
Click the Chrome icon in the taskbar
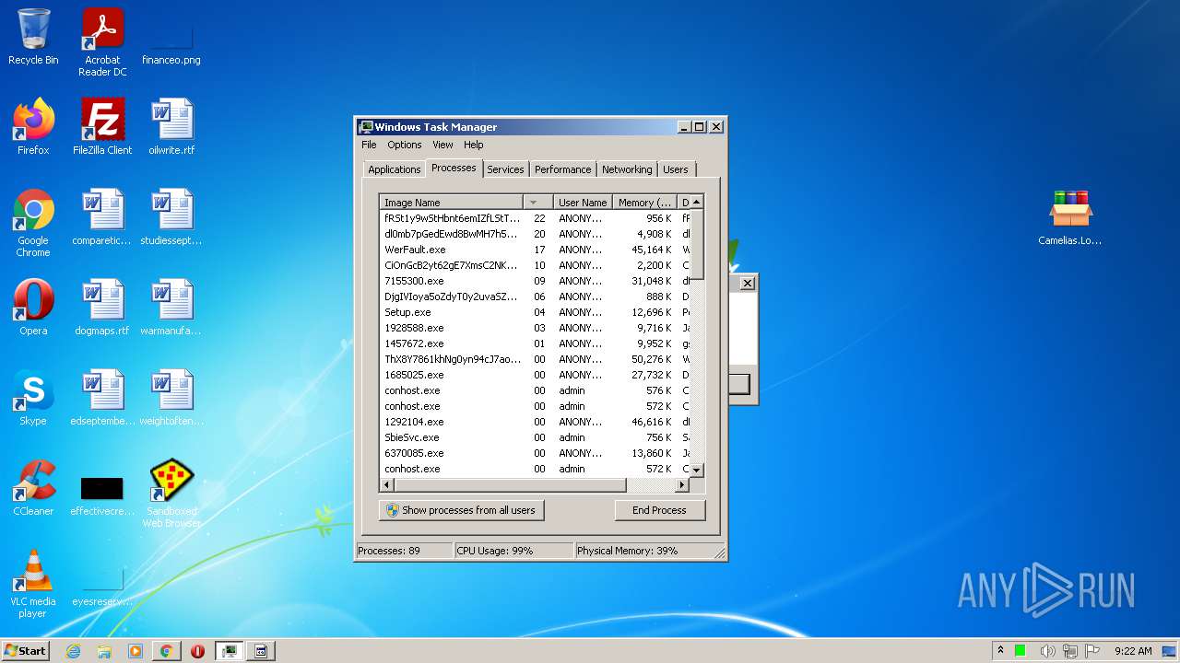coord(166,651)
